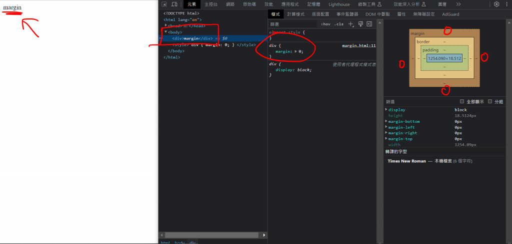Toggle the .cls classes panel
512x244 pixels.
pos(338,24)
